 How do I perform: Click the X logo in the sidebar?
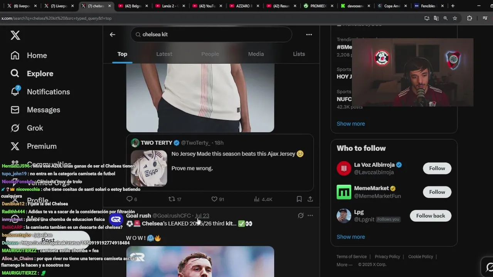click(x=15, y=35)
